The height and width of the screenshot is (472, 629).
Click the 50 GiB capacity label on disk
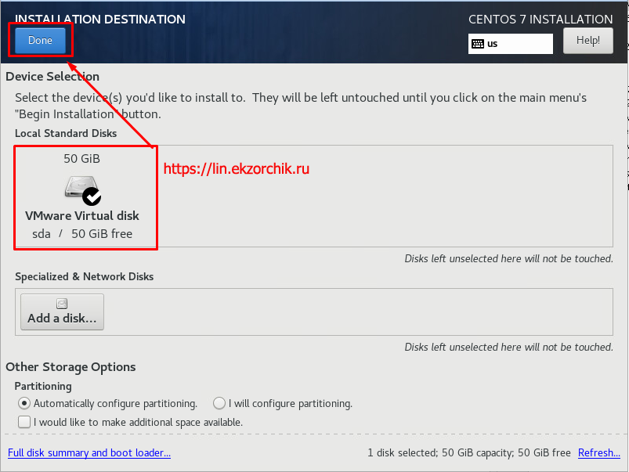81,158
